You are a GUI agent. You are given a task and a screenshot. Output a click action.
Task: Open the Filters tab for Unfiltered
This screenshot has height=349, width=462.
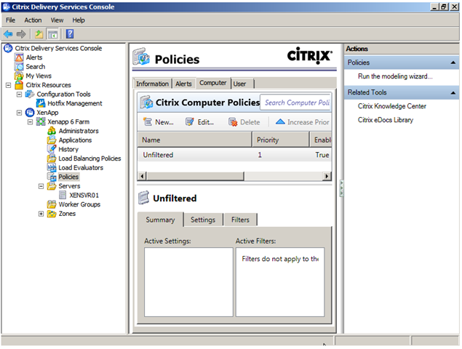(240, 220)
